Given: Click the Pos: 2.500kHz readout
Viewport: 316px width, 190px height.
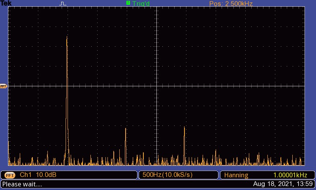Looking at the screenshot, I should (x=231, y=4).
